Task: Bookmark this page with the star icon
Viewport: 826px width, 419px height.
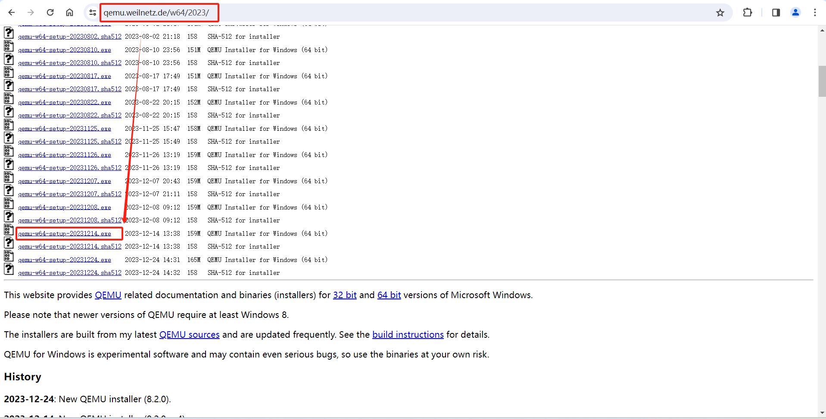Action: click(x=720, y=12)
